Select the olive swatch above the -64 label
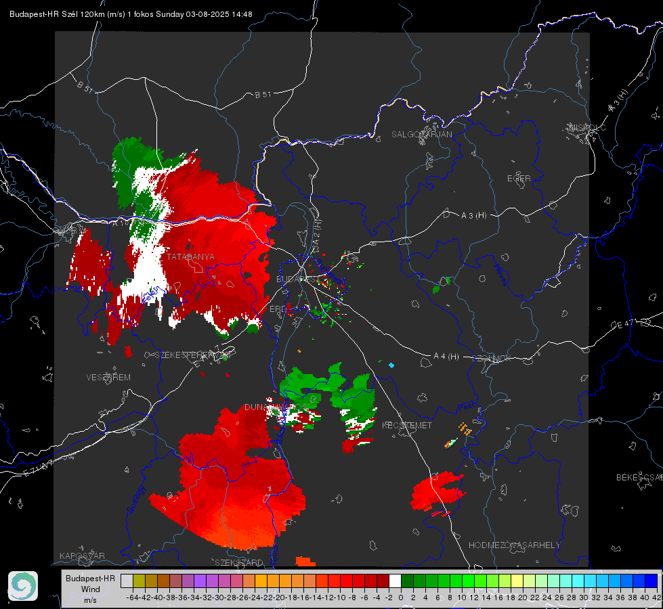663x609 pixels. pyautogui.click(x=139, y=581)
